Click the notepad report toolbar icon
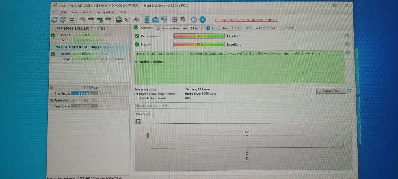 (147, 20)
